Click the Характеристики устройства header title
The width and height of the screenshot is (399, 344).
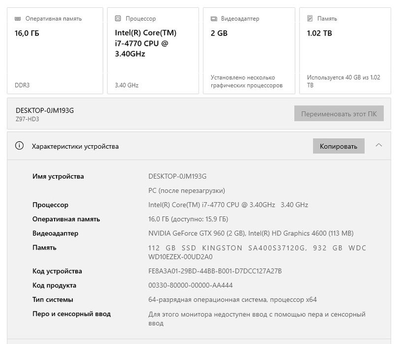coord(75,146)
